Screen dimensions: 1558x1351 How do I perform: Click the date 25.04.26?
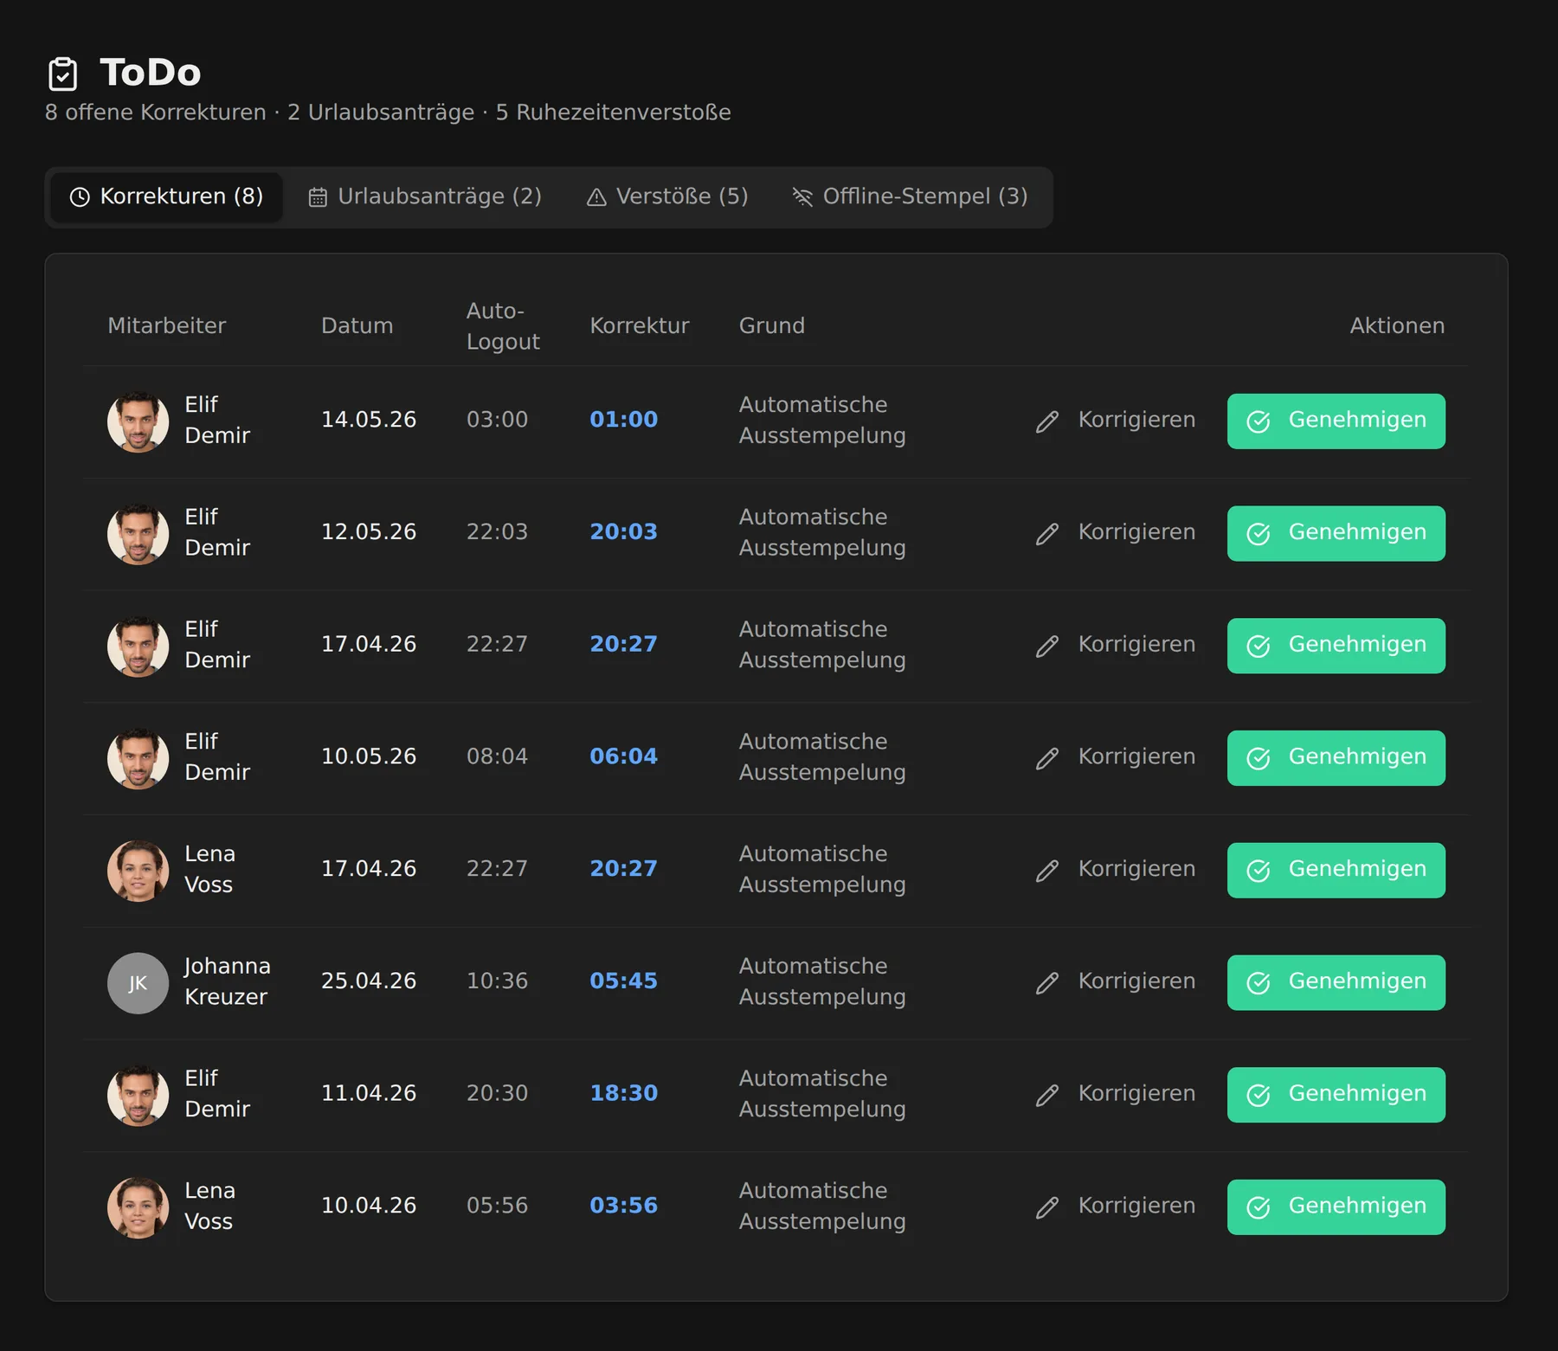click(x=369, y=981)
